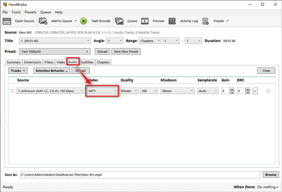Click the Save As path field

[140, 175]
